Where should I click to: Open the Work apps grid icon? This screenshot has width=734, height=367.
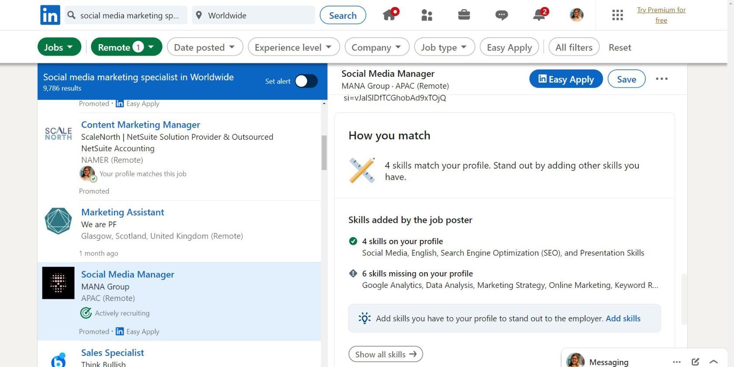coord(617,15)
